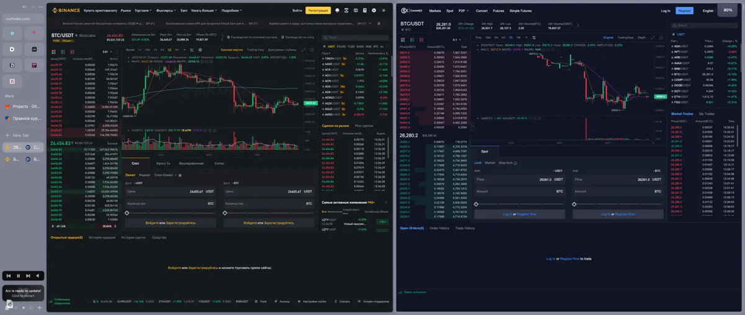Click CommEX Register blue button
The width and height of the screenshot is (745, 315).
(x=684, y=11)
